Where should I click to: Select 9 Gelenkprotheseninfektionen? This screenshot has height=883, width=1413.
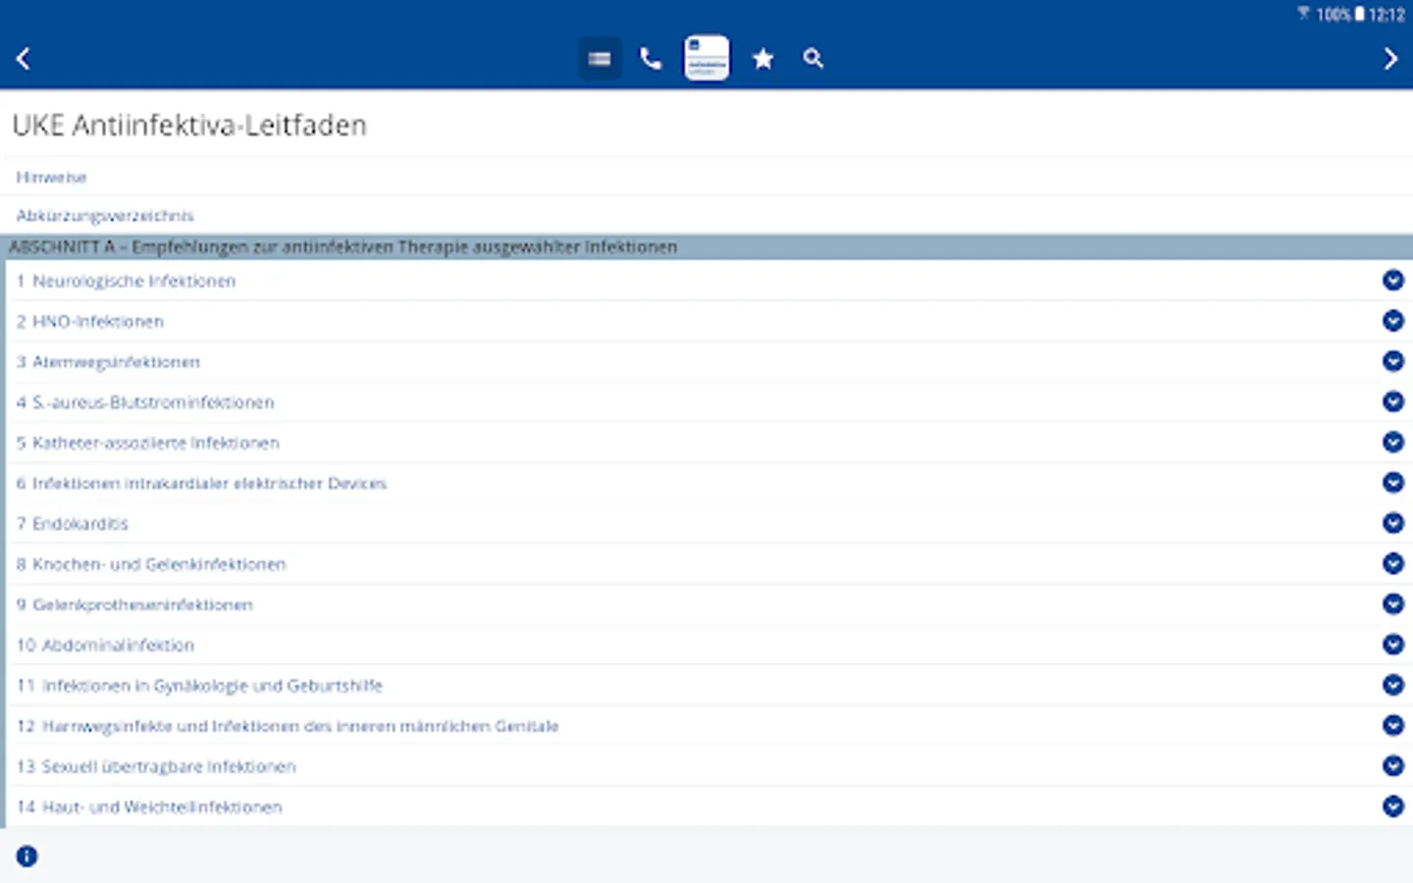click(x=134, y=605)
